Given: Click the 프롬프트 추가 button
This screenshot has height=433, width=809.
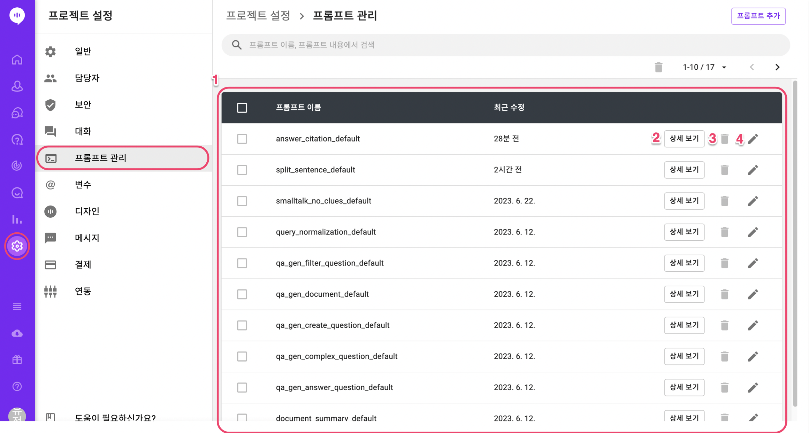Looking at the screenshot, I should click(758, 16).
